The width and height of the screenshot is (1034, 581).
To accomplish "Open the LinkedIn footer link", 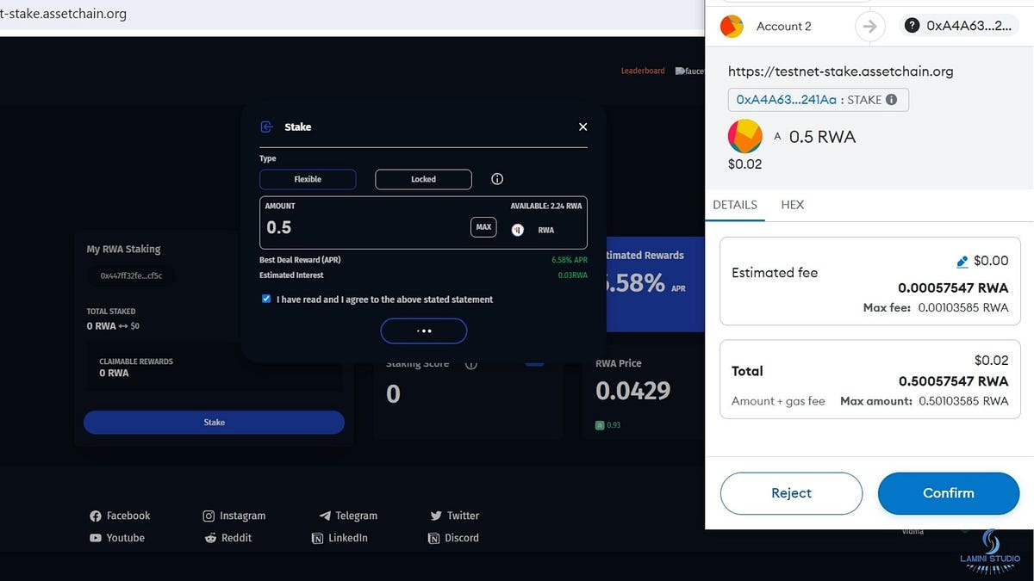I will pyautogui.click(x=340, y=538).
